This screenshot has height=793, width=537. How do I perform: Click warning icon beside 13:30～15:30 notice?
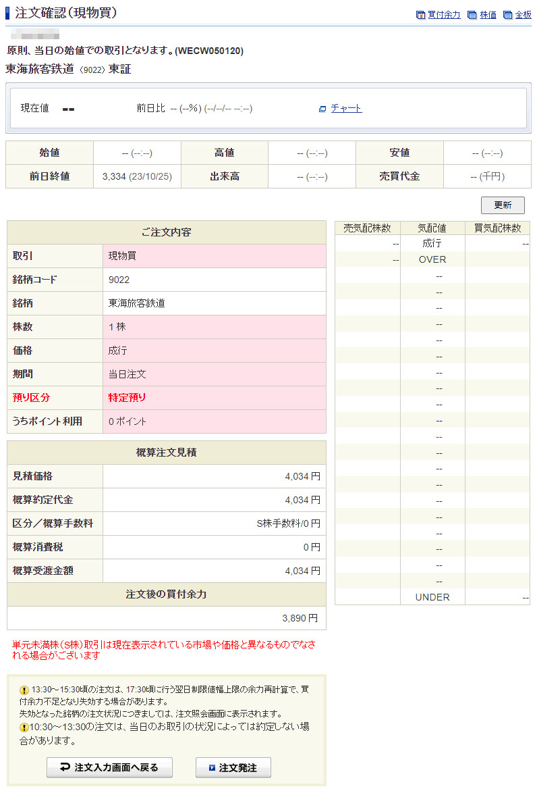(24, 690)
